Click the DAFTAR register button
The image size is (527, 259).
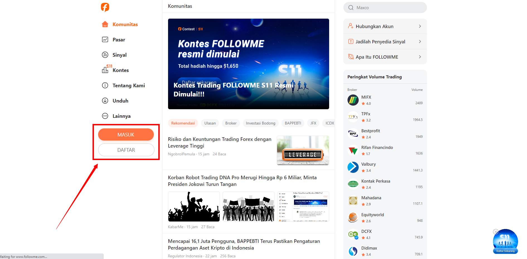(126, 150)
